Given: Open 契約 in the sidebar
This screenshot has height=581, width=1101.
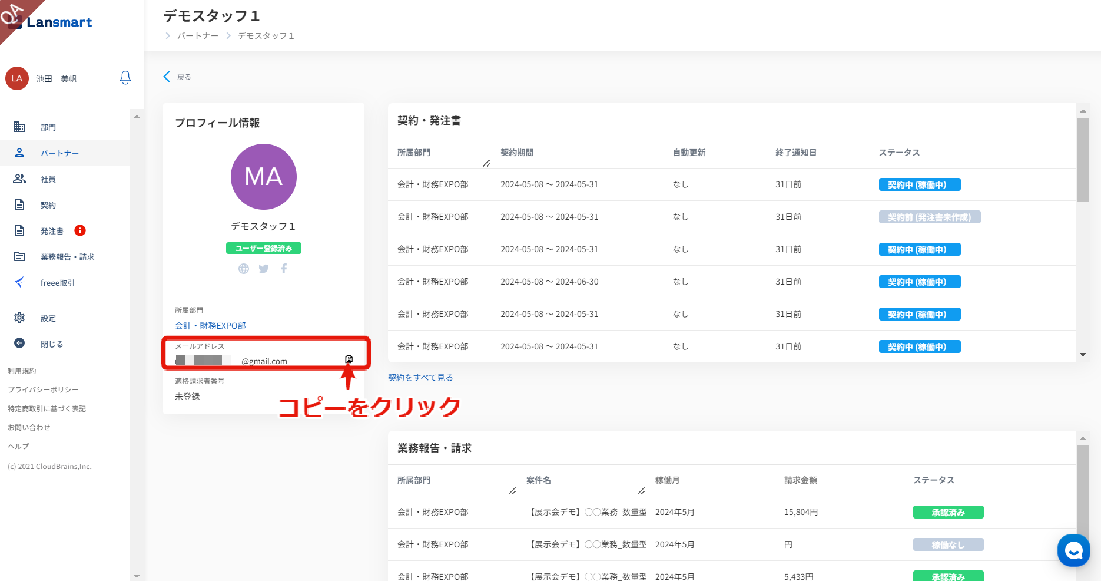Looking at the screenshot, I should [x=48, y=205].
